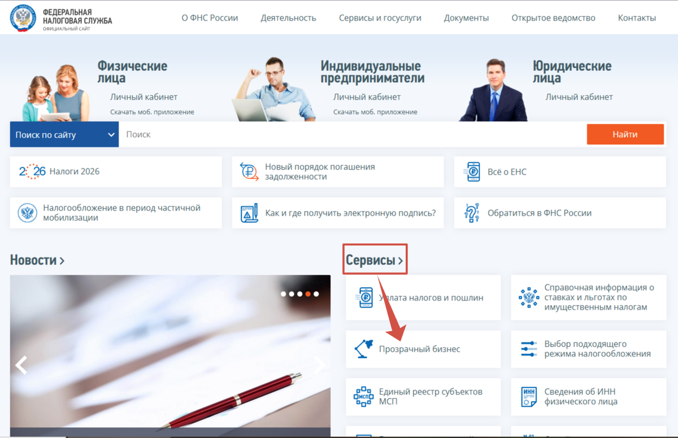Screen dimensions: 678x438
Task: Select the fifth carousel dot indicator
Action: (316, 293)
